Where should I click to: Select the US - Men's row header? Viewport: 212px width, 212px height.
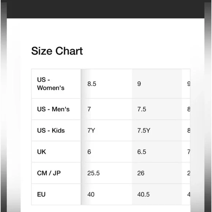click(x=56, y=109)
